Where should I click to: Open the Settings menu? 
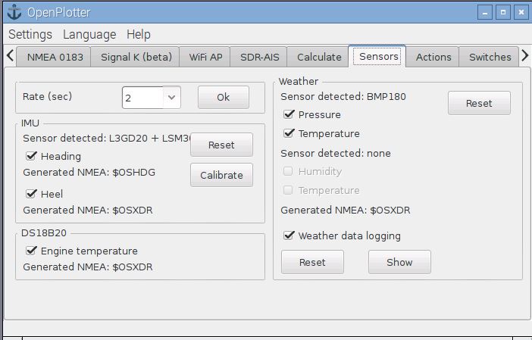(x=30, y=35)
